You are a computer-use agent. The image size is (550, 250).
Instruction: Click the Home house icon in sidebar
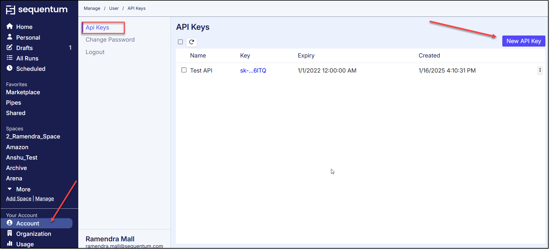[x=10, y=26]
